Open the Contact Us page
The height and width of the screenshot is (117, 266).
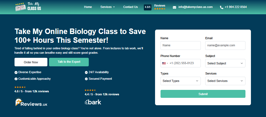click(x=130, y=7)
